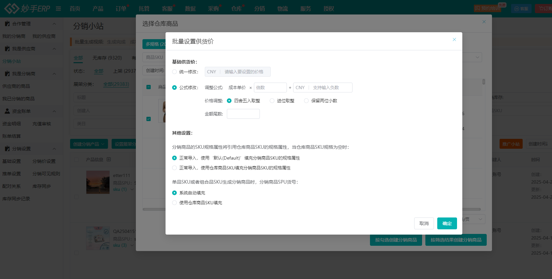Open 供应商的商品 sidebar item
The width and height of the screenshot is (552, 279).
pos(16,86)
